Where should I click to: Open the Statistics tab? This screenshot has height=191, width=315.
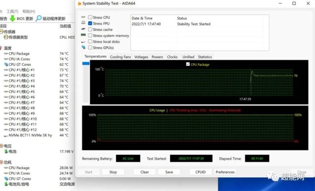(205, 57)
